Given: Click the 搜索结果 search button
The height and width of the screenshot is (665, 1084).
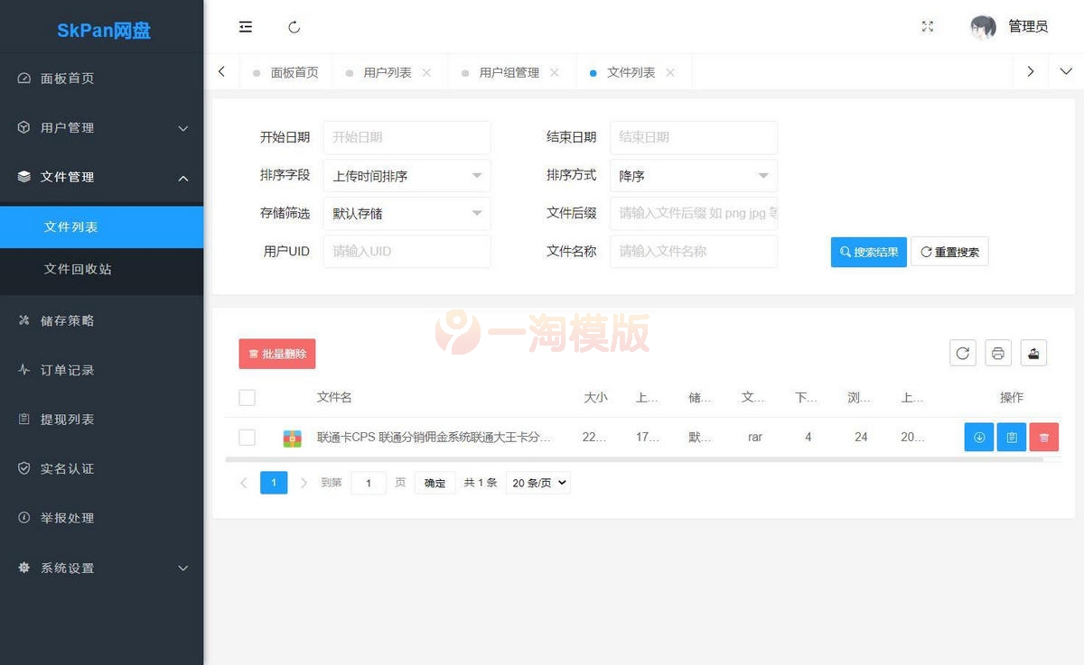Looking at the screenshot, I should point(868,252).
